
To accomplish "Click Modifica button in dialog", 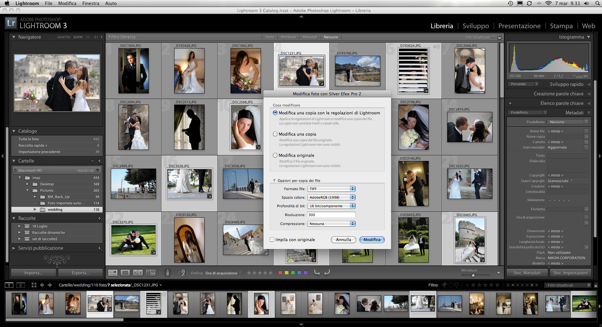I will point(372,240).
